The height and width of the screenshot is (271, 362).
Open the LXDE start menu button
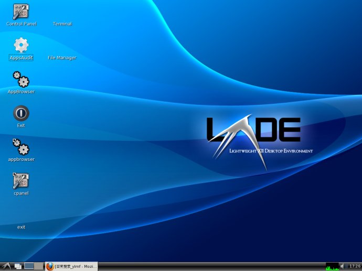6,266
